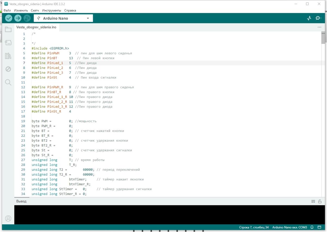Toggle output word wrap icon
The width and height of the screenshot is (327, 232).
tap(313, 202)
